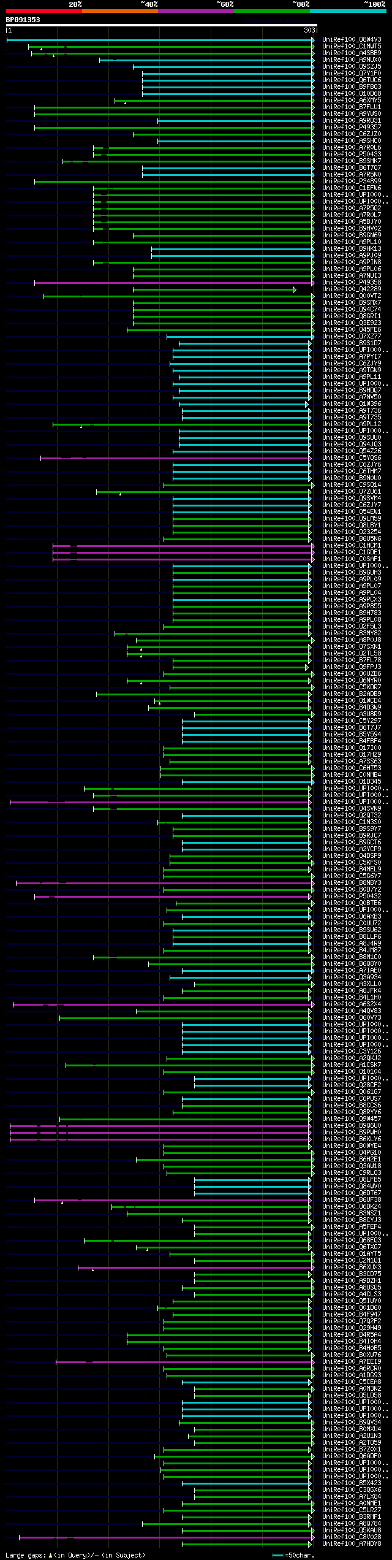Click label UniRef100_A9PL12
The image size is (392, 1560).
click(x=352, y=424)
